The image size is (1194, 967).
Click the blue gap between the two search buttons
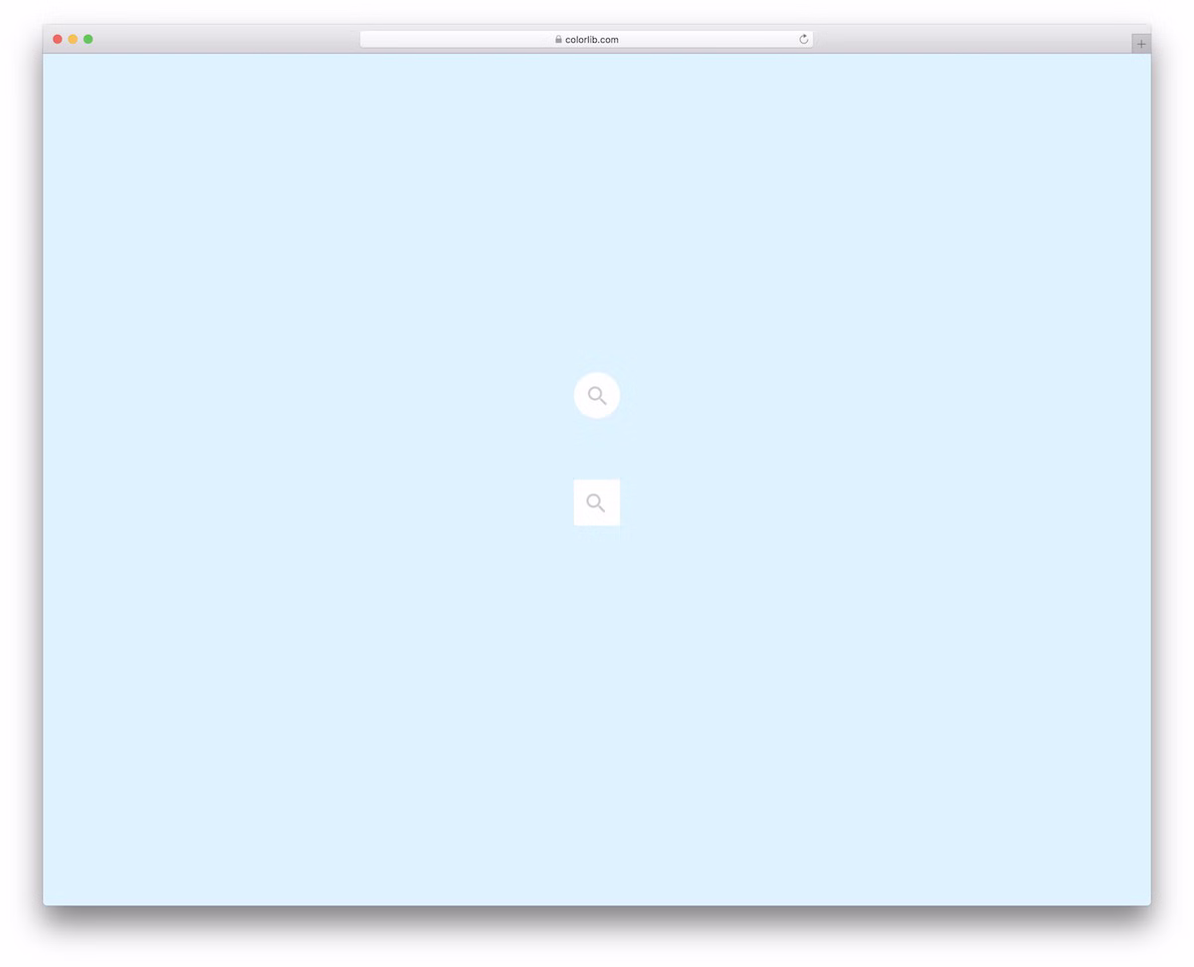coord(597,449)
